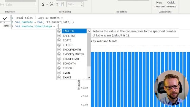Click the autocomplete list scrollbar thumb

89,50
